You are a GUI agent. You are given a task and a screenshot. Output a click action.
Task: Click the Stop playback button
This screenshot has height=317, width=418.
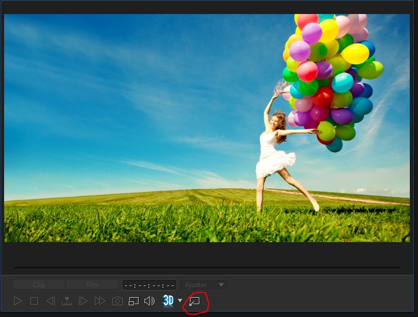click(34, 301)
